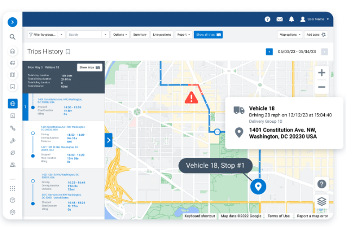Click the Delivery Group 10 text in popup
This screenshot has height=236, width=346.
tap(266, 121)
